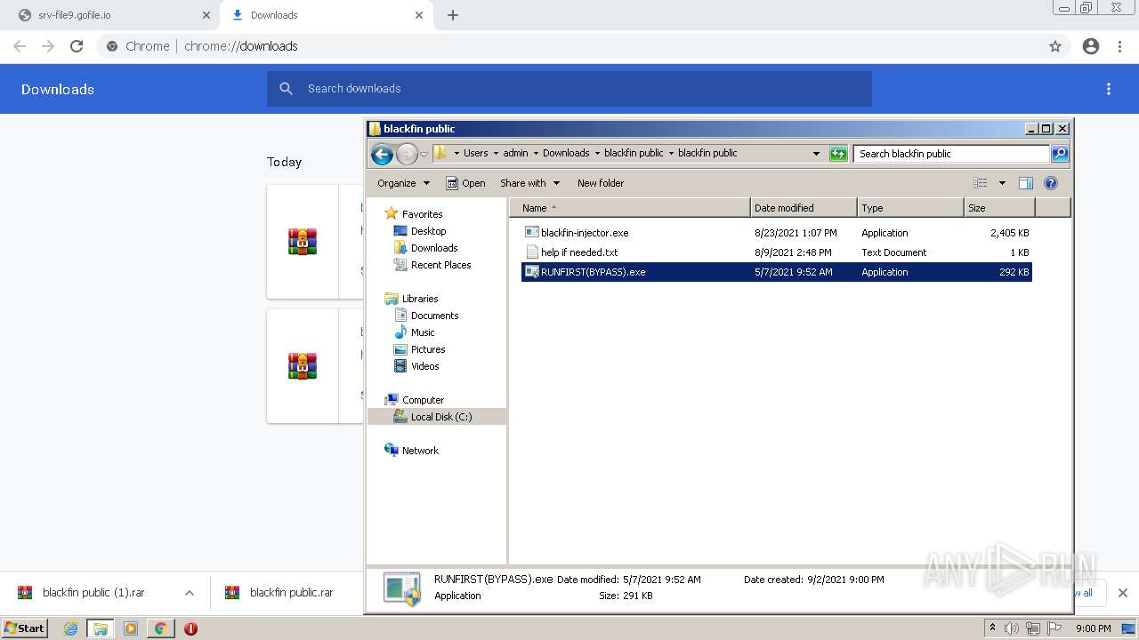Open Explorer help question mark icon
1139x640 pixels.
coord(1051,183)
